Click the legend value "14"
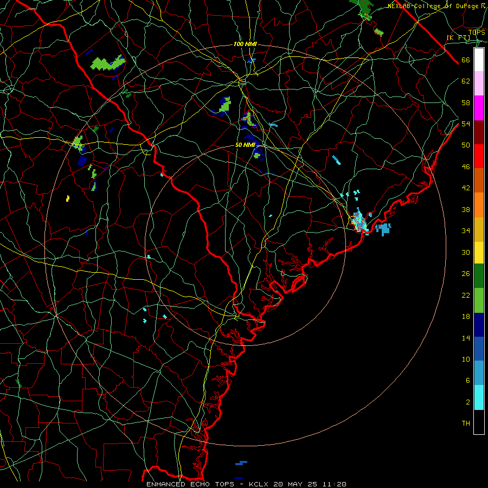 466,338
